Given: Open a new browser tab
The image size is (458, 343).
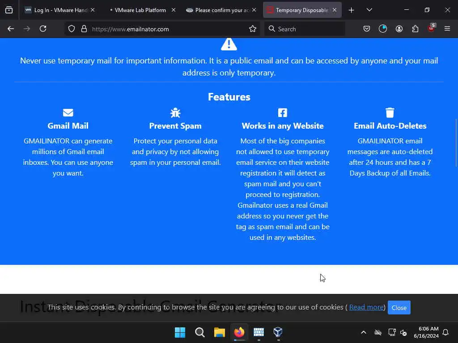Looking at the screenshot, I should (x=352, y=10).
